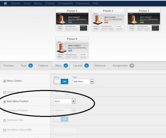Open the Extensions menu
The width and height of the screenshot is (166, 138).
[83, 3]
